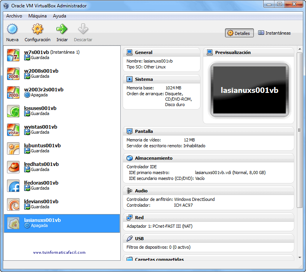Select the wvistas001vb virtual machine name
Viewport: 306px width, 272px height.
tap(40, 127)
